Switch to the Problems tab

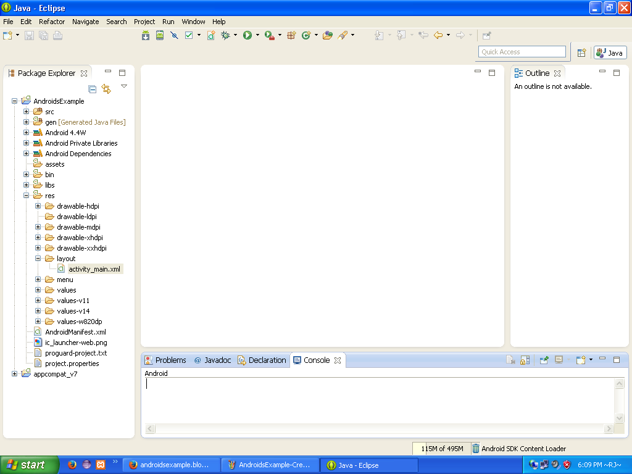(165, 360)
